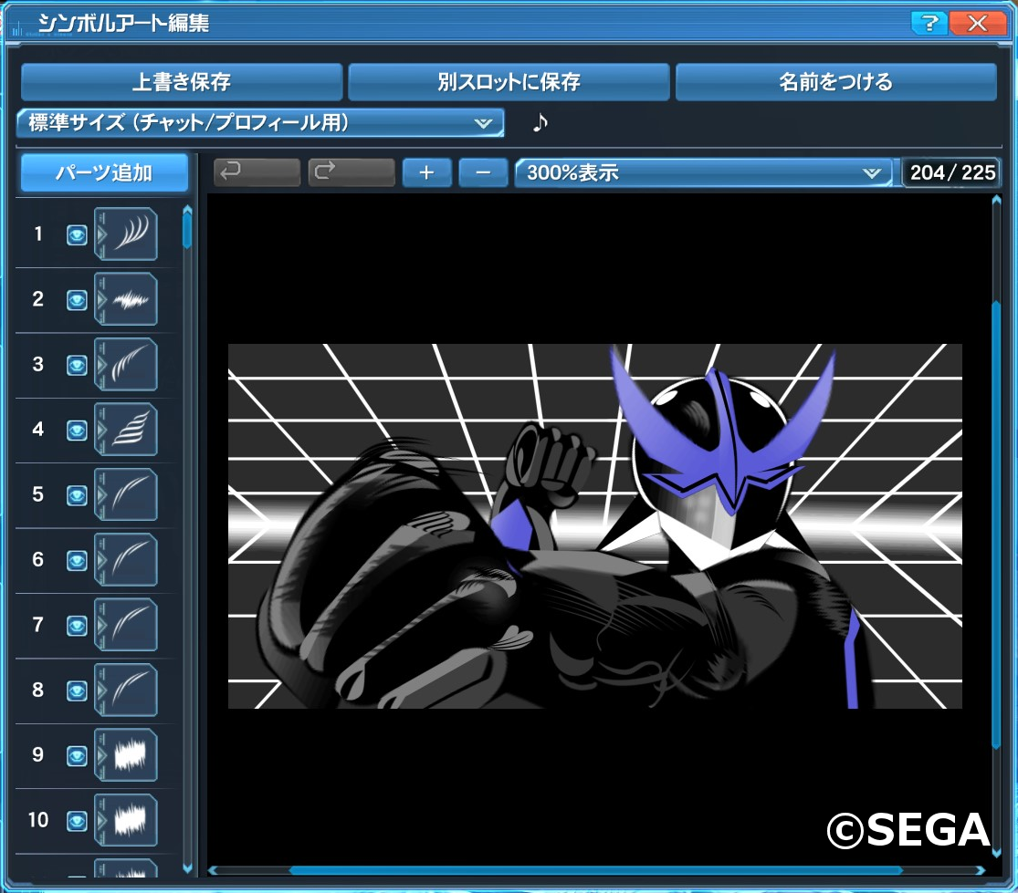1018x893 pixels.
Task: Open the 300%表示 zoom dropdown
Action: (704, 172)
